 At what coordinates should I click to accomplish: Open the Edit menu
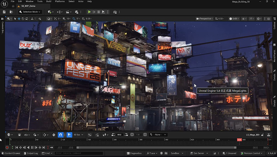tap(20, 1)
